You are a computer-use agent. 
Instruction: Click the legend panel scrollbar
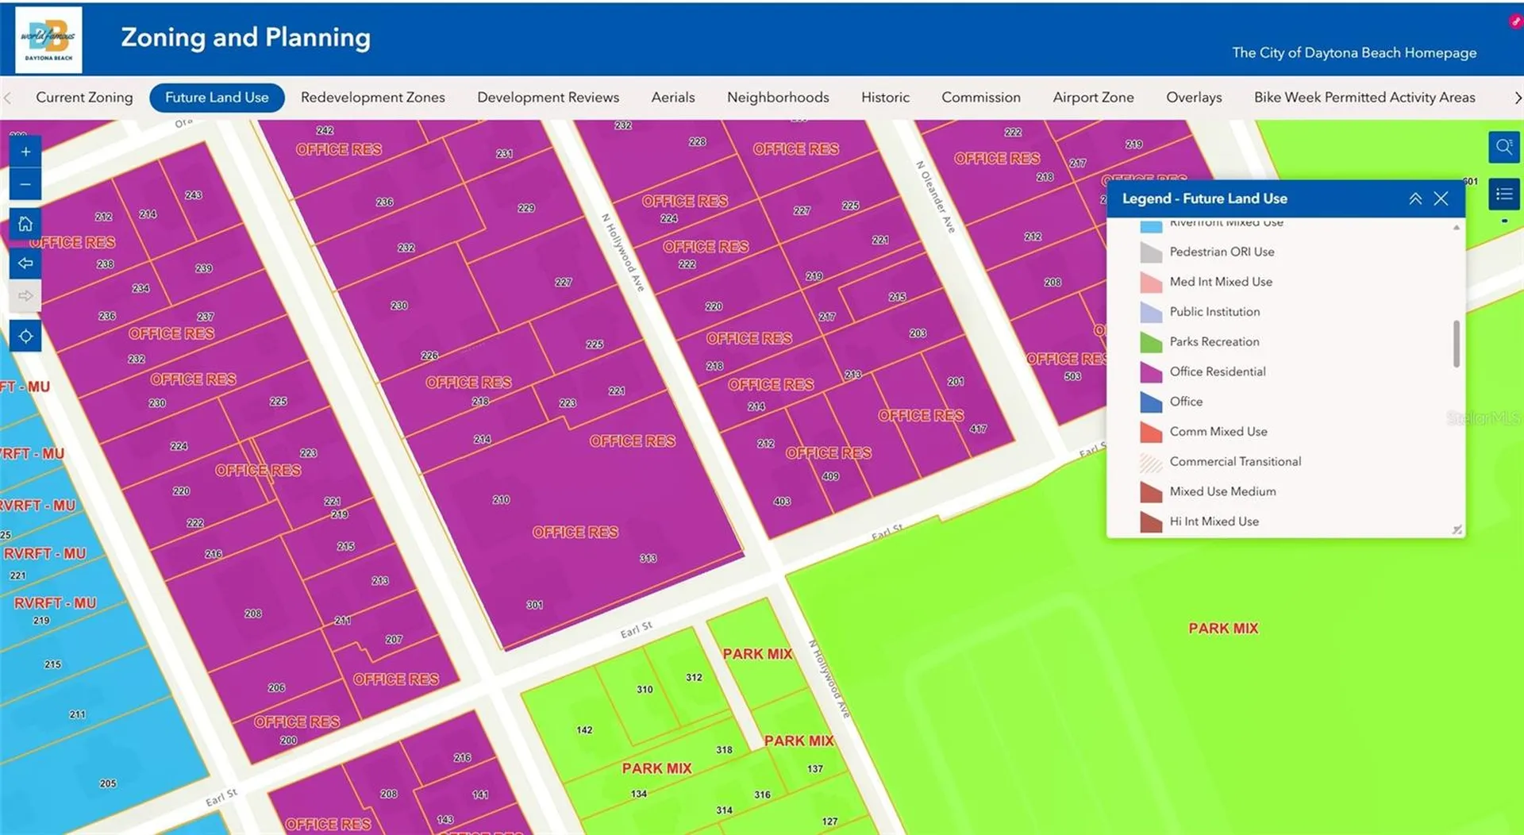(x=1456, y=344)
